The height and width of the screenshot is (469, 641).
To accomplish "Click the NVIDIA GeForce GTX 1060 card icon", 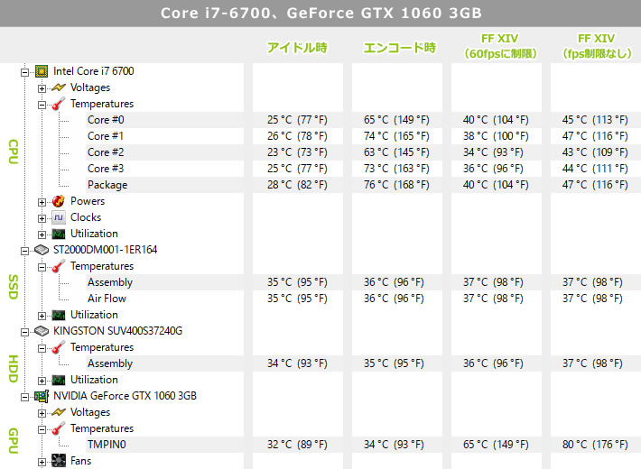I will [42, 396].
